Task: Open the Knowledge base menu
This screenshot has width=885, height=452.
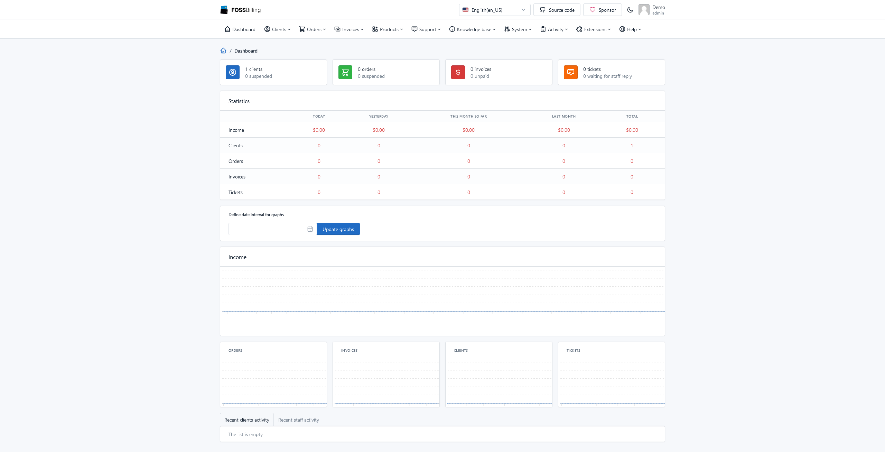Action: [x=472, y=29]
